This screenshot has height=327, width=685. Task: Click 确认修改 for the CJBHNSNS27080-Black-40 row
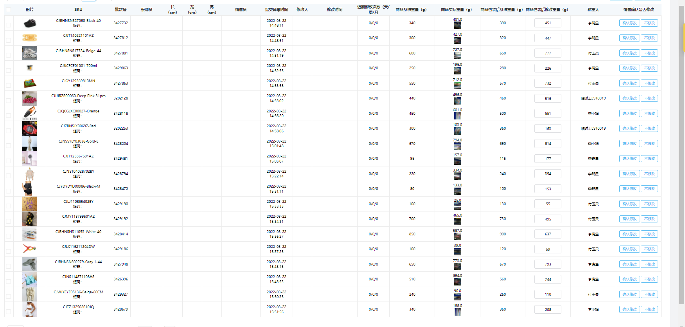pos(629,23)
